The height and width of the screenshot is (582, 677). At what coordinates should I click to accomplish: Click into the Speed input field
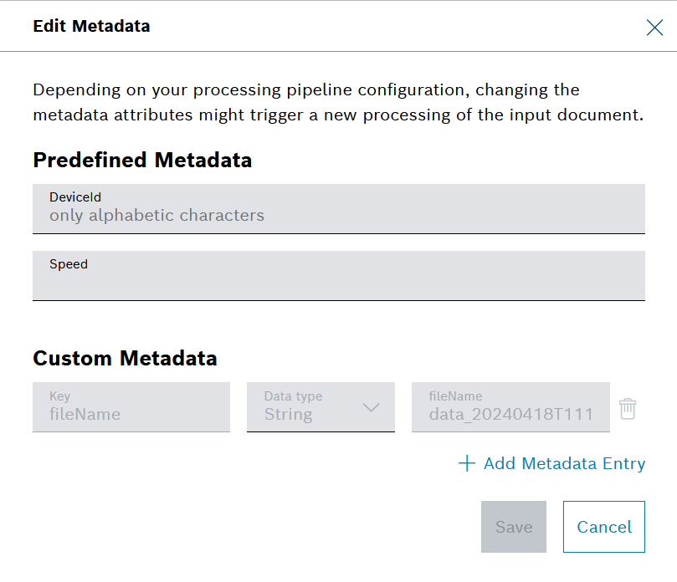338,283
